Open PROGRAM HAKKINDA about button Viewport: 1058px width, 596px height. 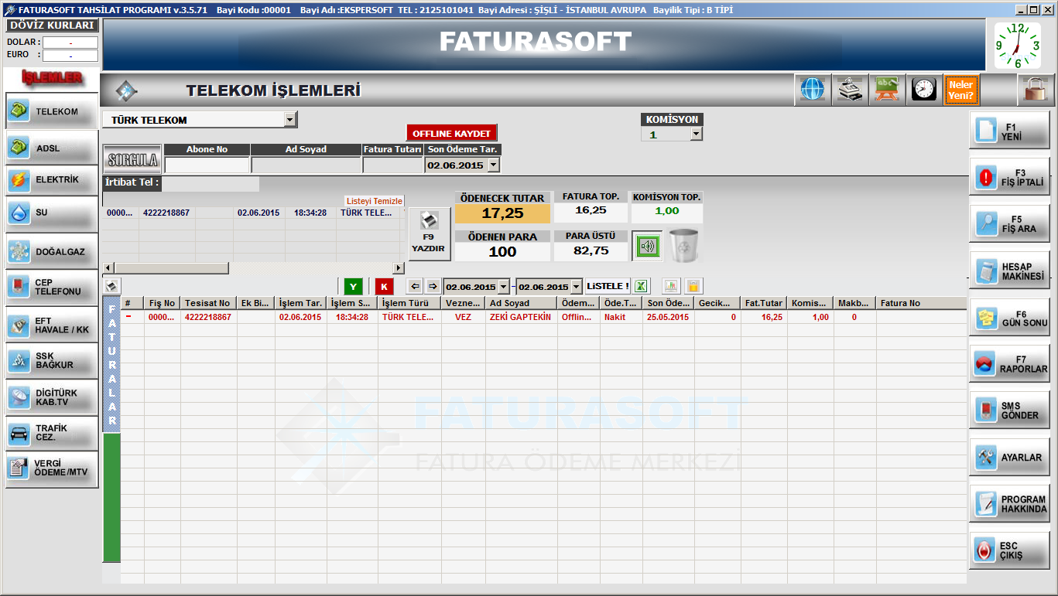pos(1010,504)
